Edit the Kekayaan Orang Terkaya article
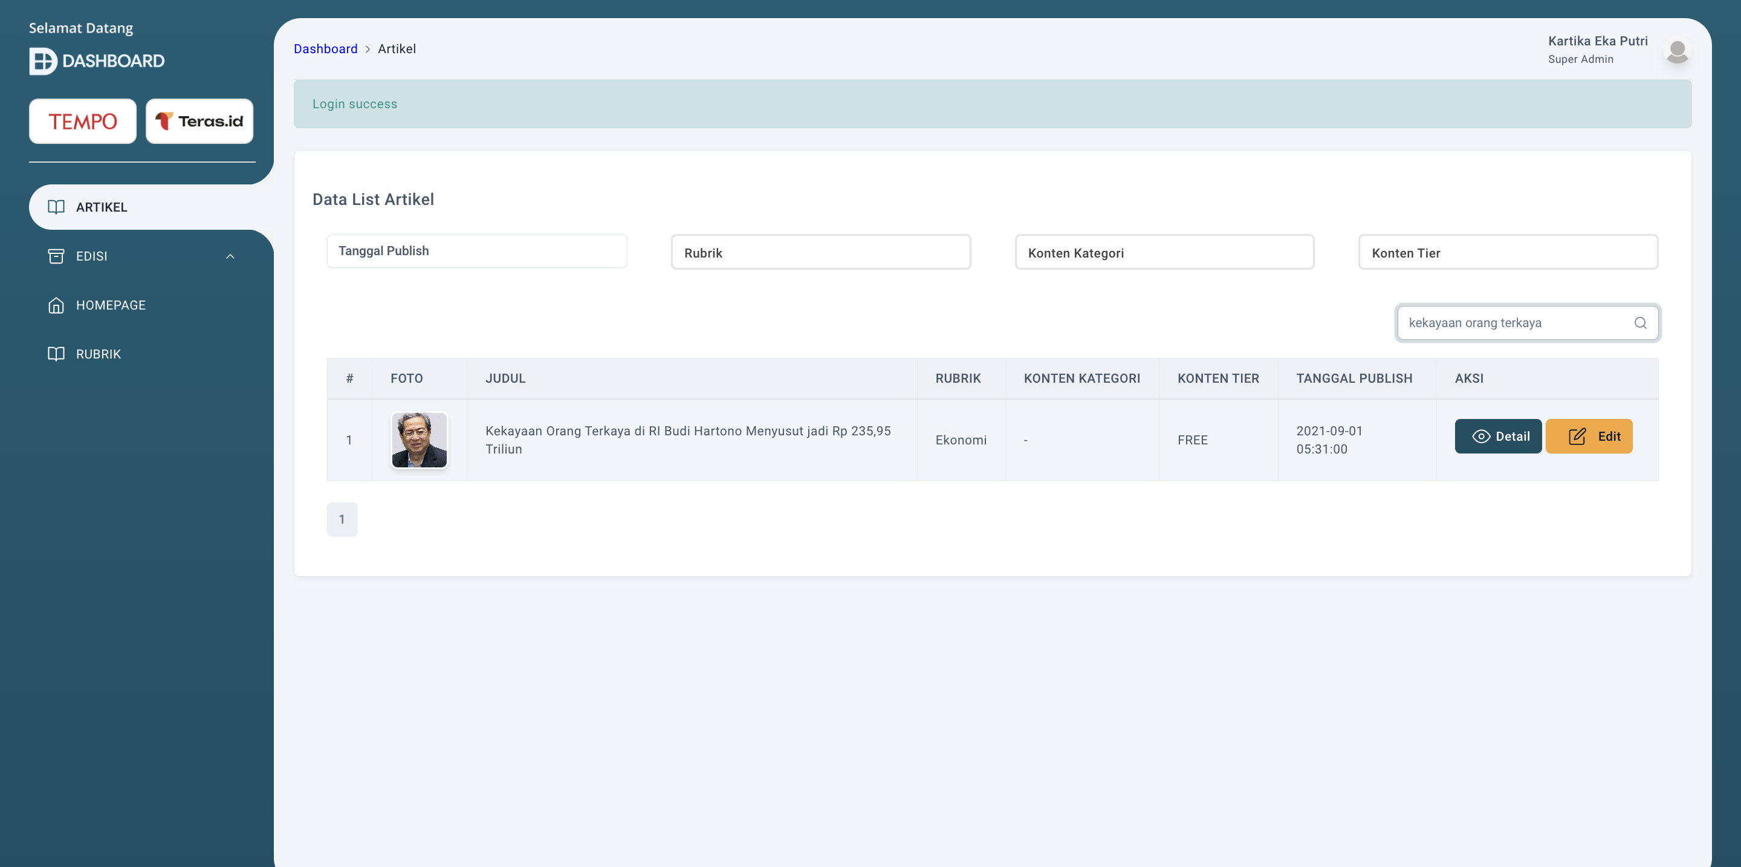 point(1588,437)
